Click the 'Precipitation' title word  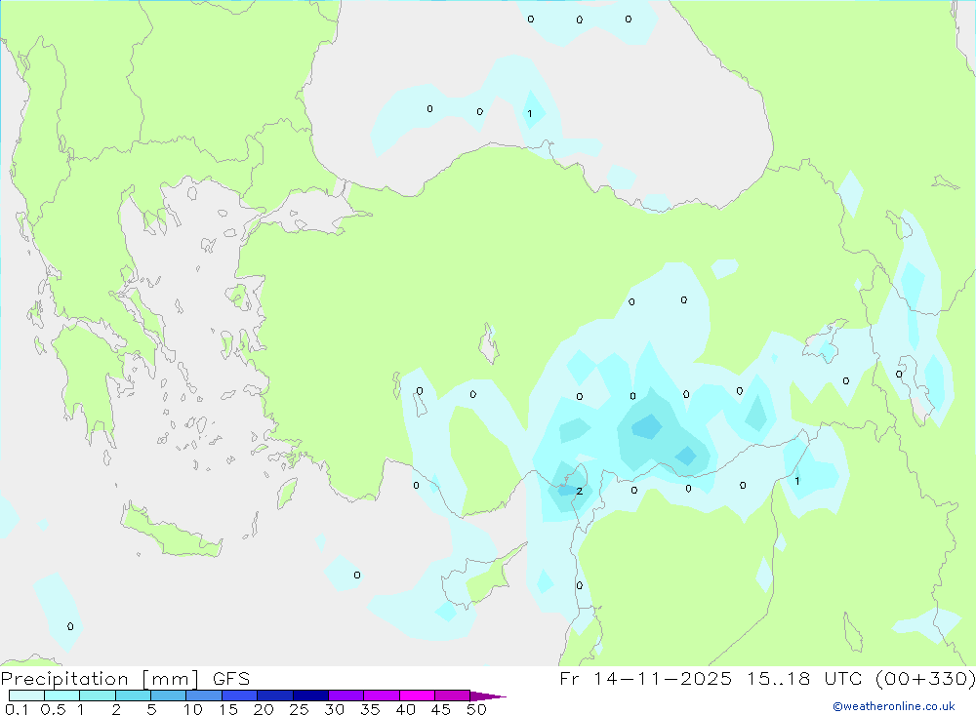[x=64, y=679]
